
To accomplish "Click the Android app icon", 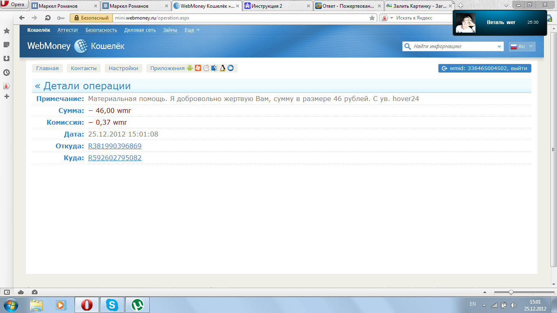I will coord(190,68).
